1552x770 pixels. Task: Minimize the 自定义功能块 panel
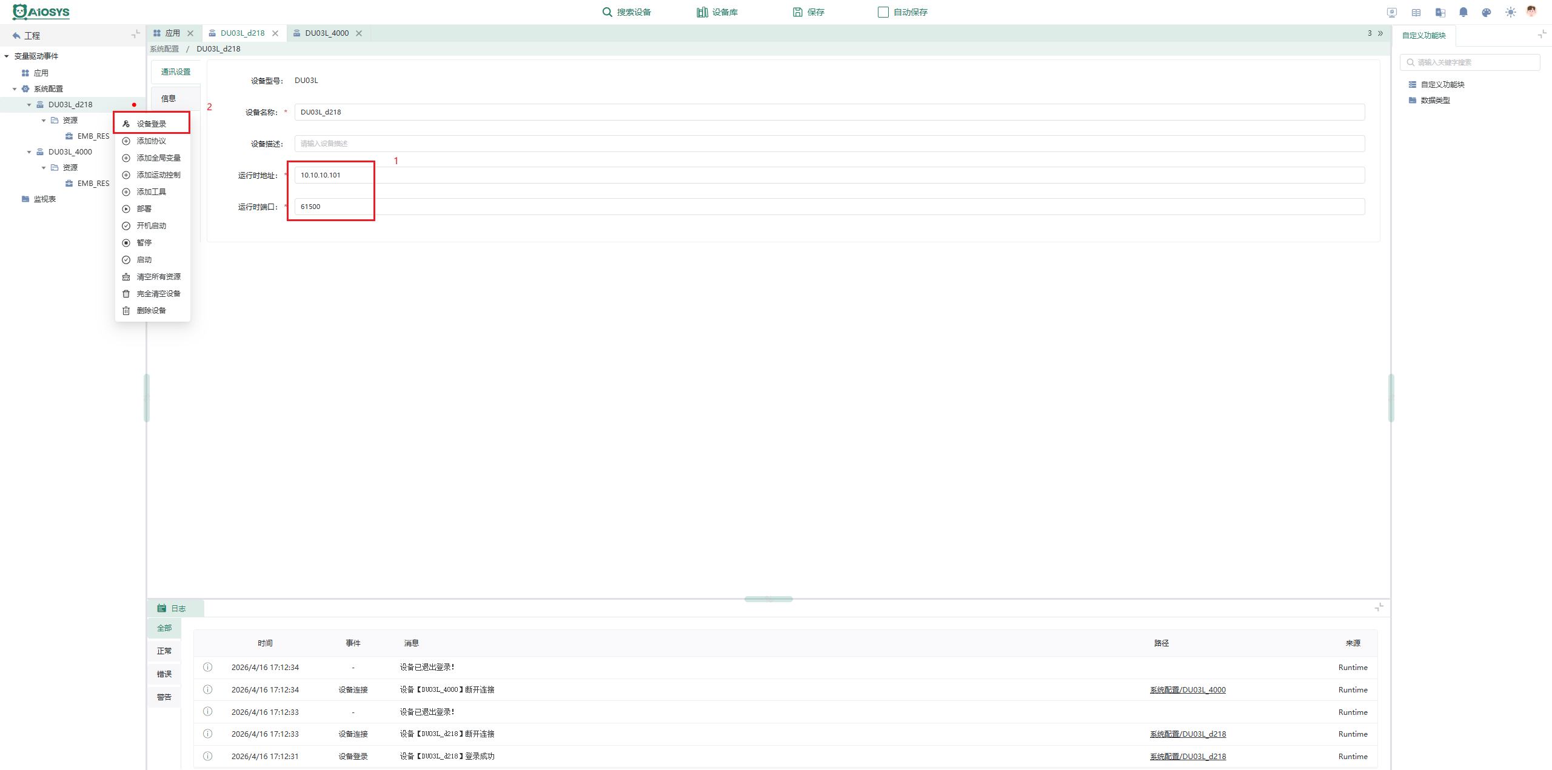[x=1542, y=35]
